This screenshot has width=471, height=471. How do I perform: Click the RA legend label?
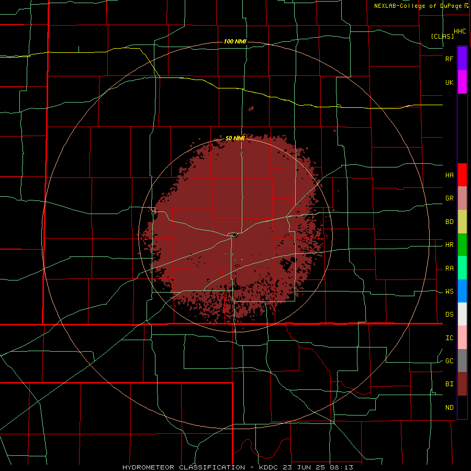point(450,268)
